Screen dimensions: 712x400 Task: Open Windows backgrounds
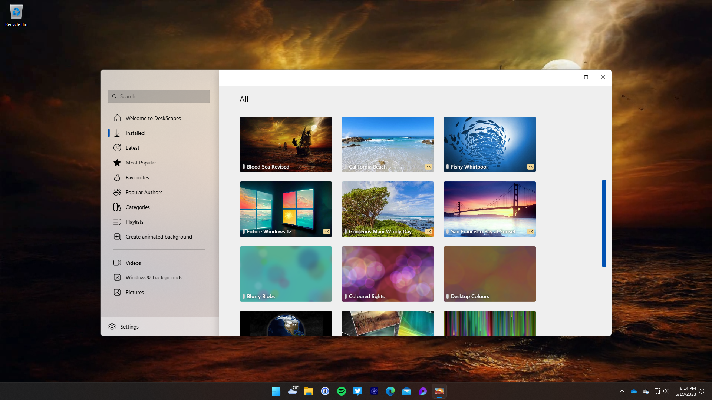click(x=154, y=277)
